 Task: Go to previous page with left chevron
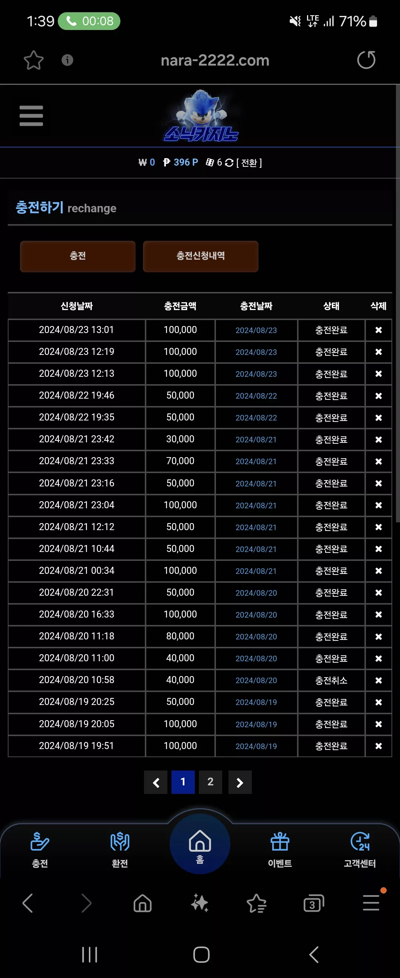(156, 782)
